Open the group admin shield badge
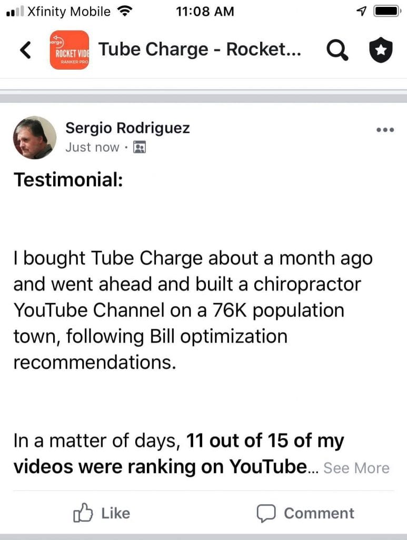 click(x=381, y=50)
